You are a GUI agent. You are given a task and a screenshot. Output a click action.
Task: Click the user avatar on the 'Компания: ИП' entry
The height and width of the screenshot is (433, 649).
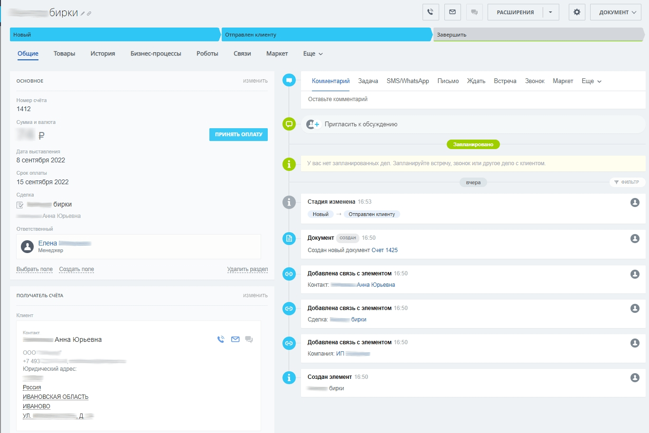(x=635, y=343)
